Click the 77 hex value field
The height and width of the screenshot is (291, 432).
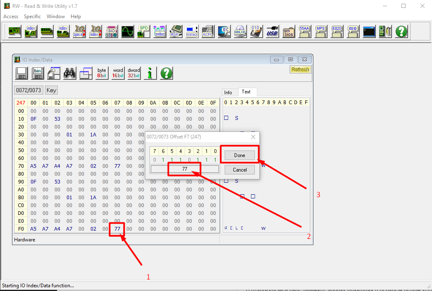(185, 169)
